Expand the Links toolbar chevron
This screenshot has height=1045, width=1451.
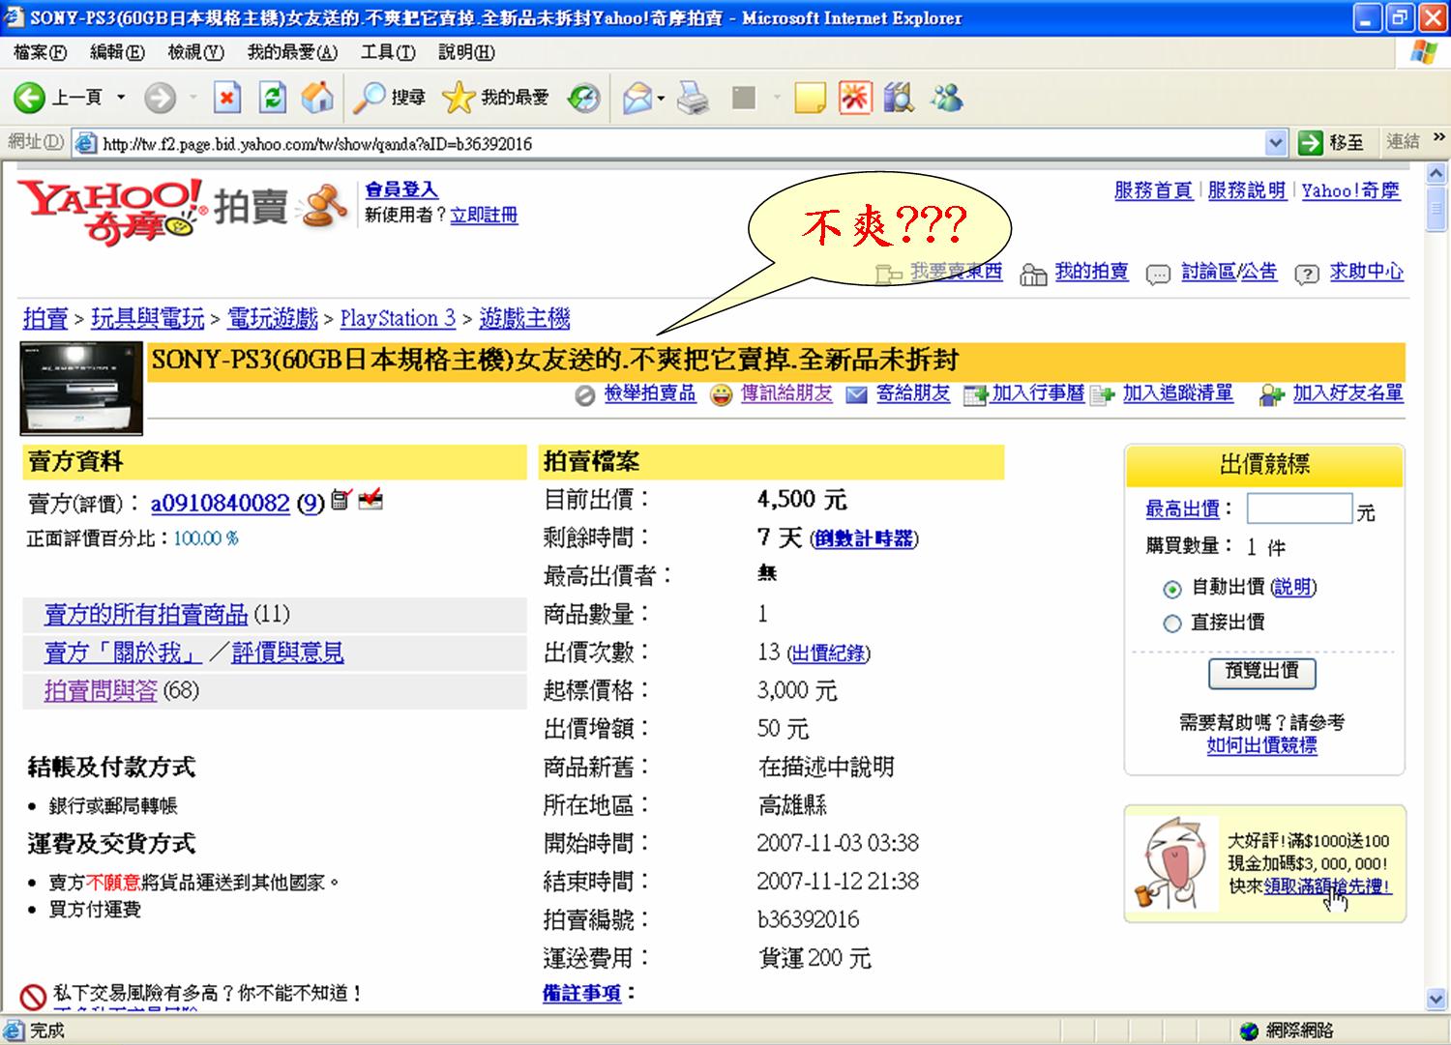pyautogui.click(x=1439, y=137)
